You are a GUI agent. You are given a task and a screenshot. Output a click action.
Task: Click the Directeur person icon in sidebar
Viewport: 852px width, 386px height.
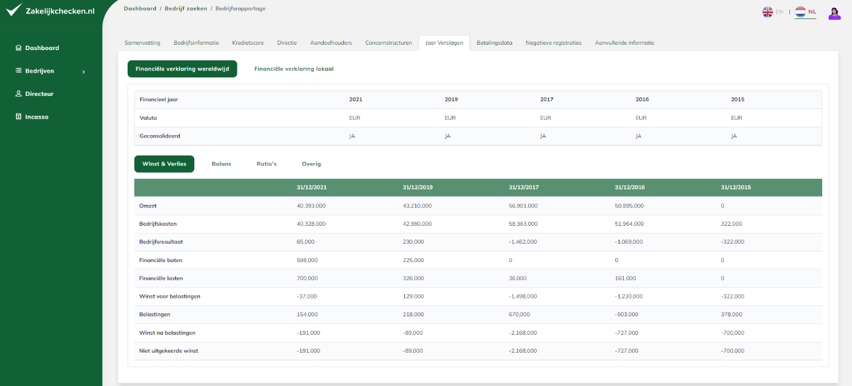[x=18, y=94]
